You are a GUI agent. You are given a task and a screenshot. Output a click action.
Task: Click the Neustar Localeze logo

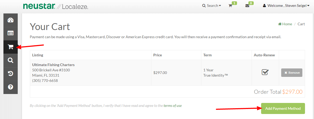[56, 6]
